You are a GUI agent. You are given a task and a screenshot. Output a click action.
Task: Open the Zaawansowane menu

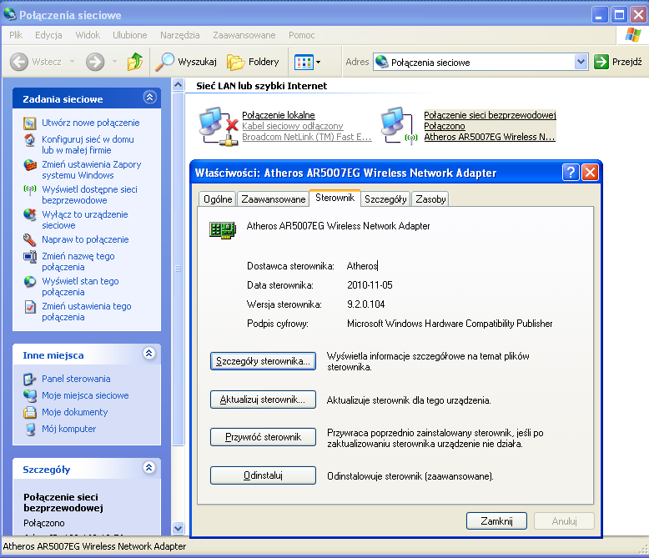click(x=244, y=35)
